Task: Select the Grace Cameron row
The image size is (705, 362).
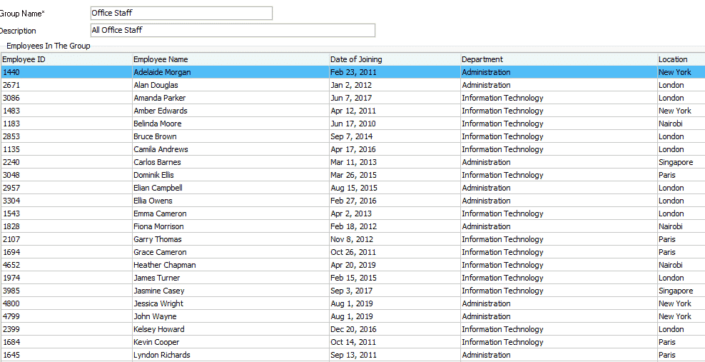Action: [353, 252]
